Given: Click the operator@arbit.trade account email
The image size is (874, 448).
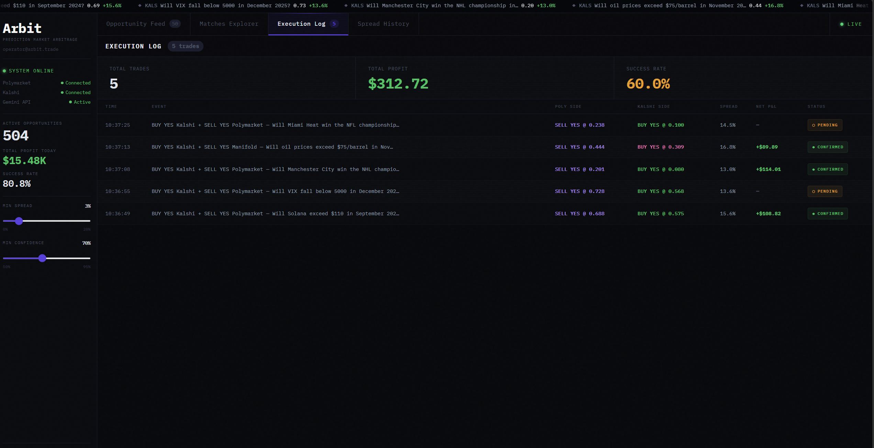Looking at the screenshot, I should [x=31, y=49].
